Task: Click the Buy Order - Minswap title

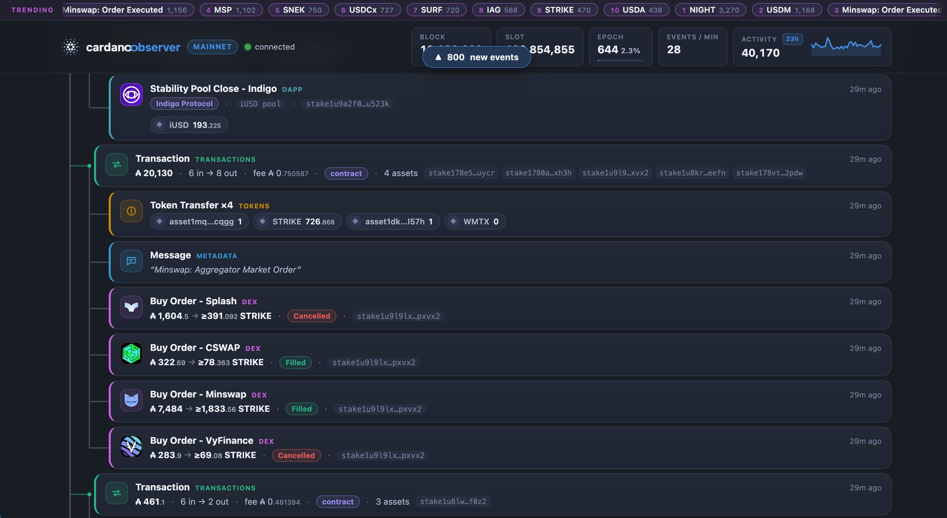Action: [198, 394]
